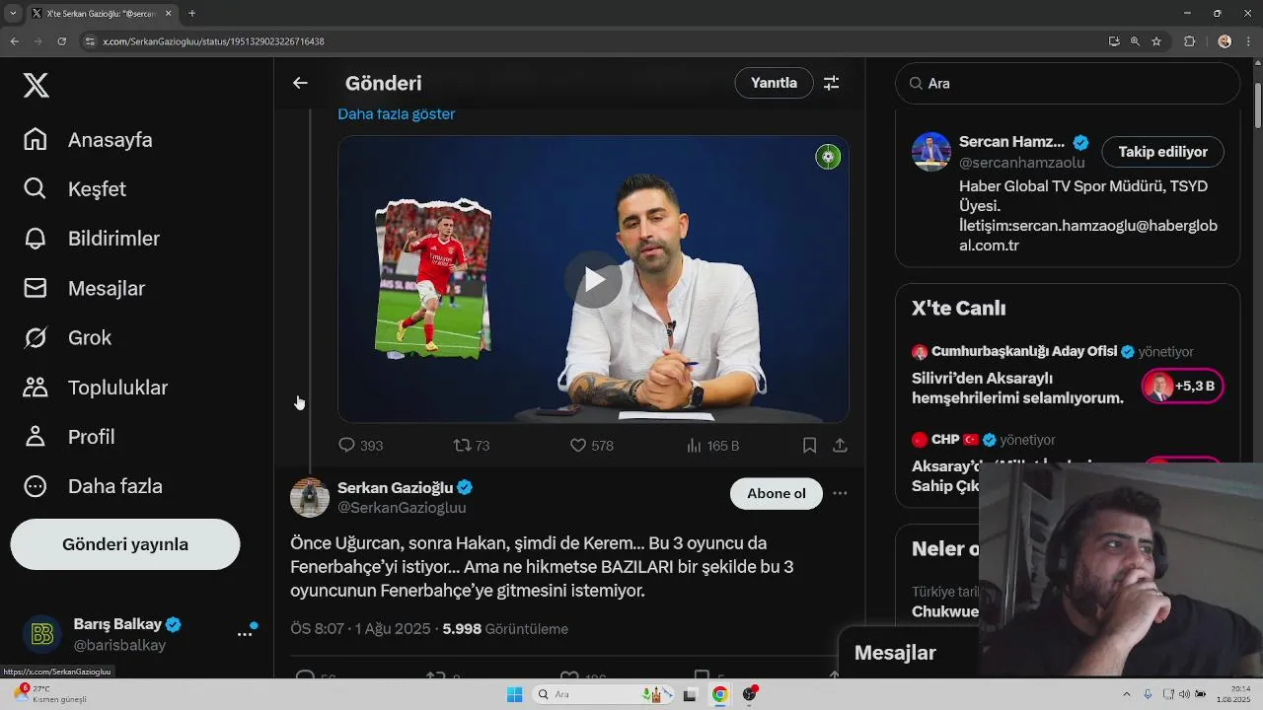Play the video in the post
The height and width of the screenshot is (710, 1263).
coord(593,280)
